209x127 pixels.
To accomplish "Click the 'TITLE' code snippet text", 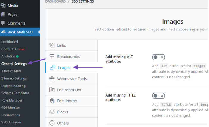I will click(166, 105).
